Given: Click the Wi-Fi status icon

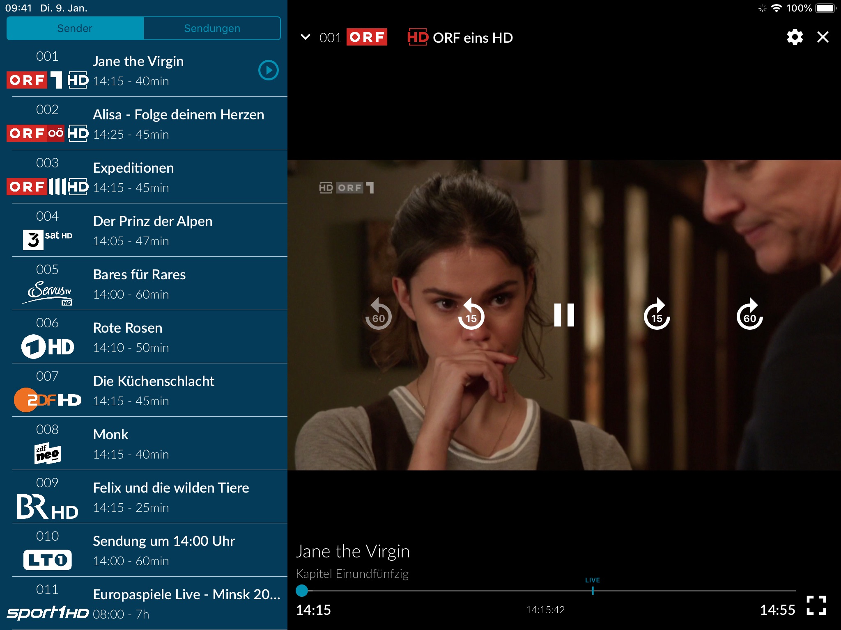Looking at the screenshot, I should (776, 8).
